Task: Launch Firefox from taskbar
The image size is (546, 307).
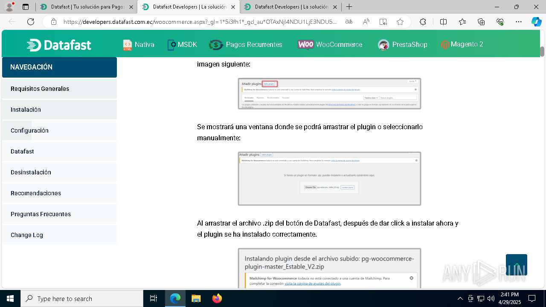Action: pyautogui.click(x=217, y=298)
